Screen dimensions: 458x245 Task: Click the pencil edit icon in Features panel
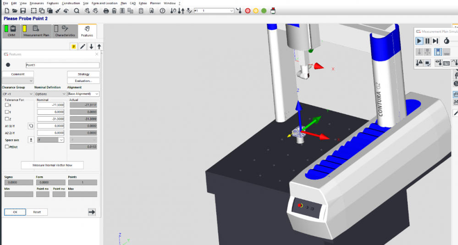coord(83,47)
